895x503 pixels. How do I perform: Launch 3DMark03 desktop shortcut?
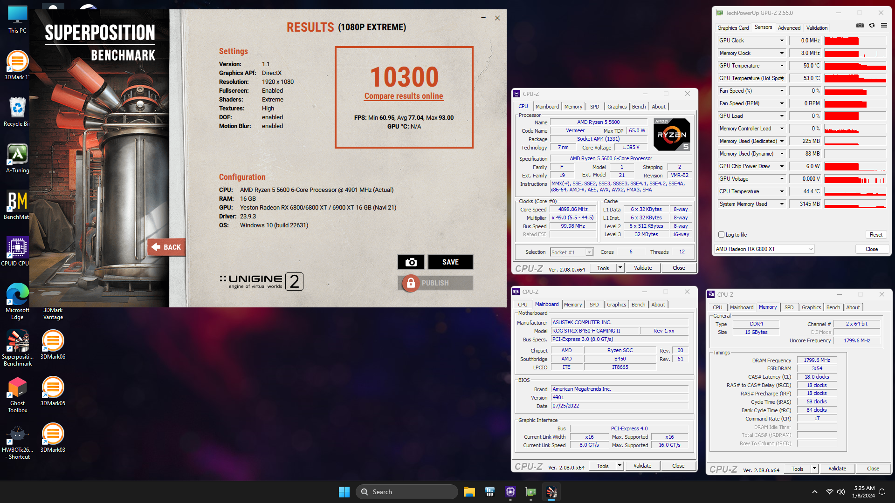coord(53,438)
